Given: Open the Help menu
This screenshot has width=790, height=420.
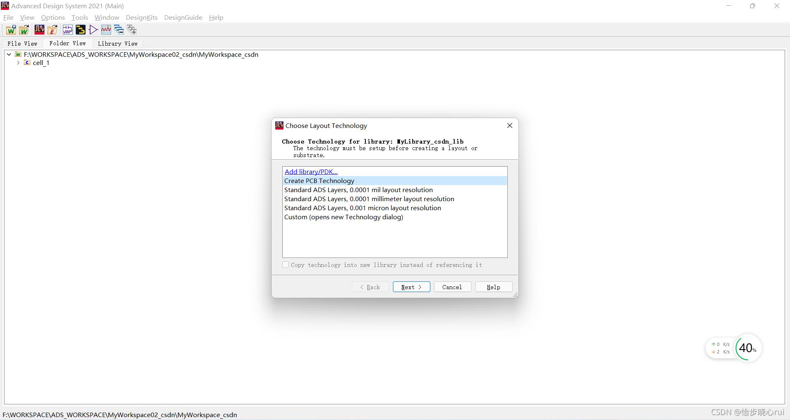Looking at the screenshot, I should coord(216,17).
